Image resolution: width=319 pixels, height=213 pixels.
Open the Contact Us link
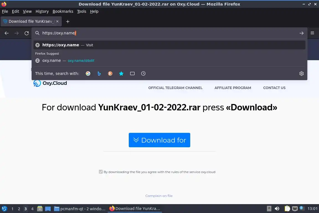pos(274,88)
